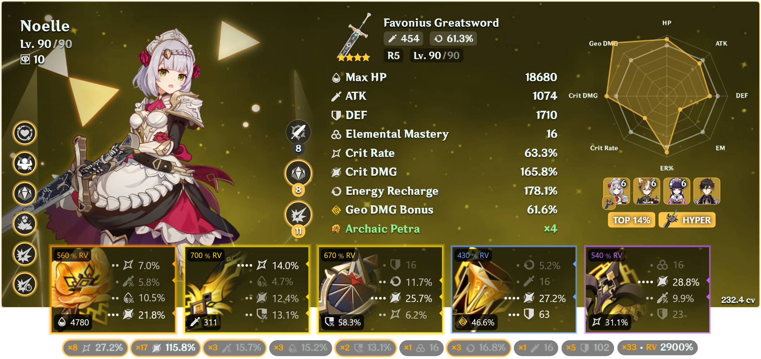Select the sixth constellation icon at bottom left
761x359 pixels.
click(x=25, y=284)
